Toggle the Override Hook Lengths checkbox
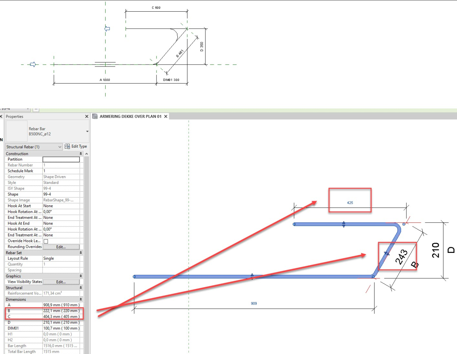 [x=46, y=241]
